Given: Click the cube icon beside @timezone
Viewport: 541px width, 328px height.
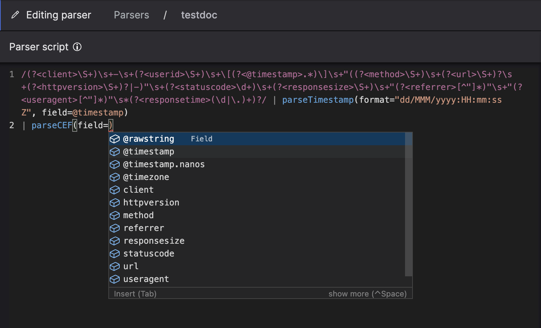Looking at the screenshot, I should coord(115,177).
